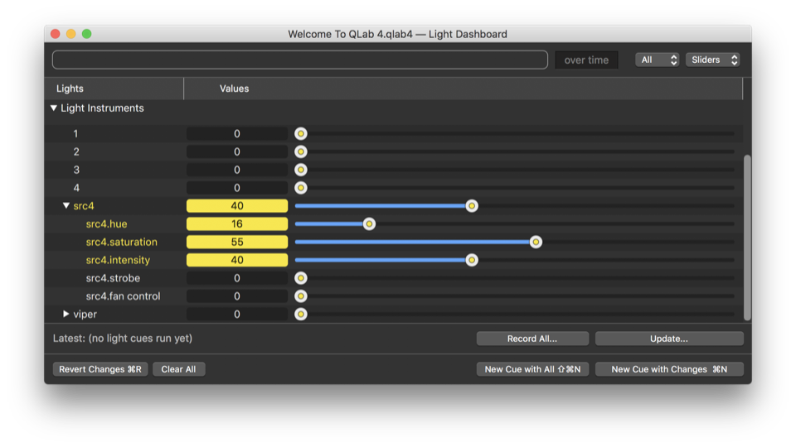
Task: Open the Sliders view dropdown
Action: (x=712, y=60)
